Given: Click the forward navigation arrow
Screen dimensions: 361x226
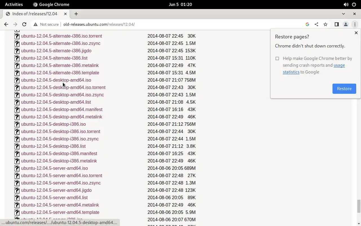Looking at the screenshot, I should click(15, 24).
